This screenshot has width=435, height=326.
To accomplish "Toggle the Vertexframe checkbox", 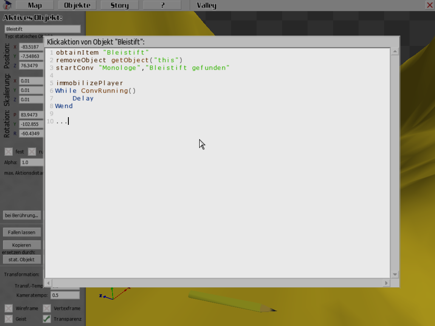I will (x=47, y=308).
